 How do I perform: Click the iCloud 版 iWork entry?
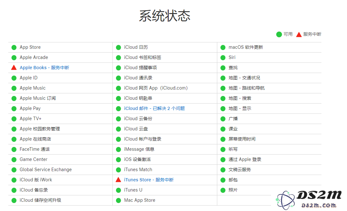[36, 180]
